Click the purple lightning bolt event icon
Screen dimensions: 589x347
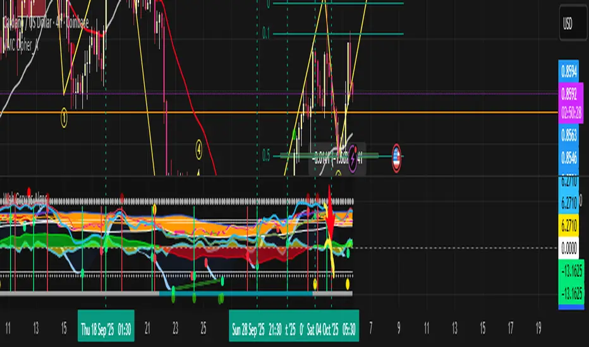point(353,158)
